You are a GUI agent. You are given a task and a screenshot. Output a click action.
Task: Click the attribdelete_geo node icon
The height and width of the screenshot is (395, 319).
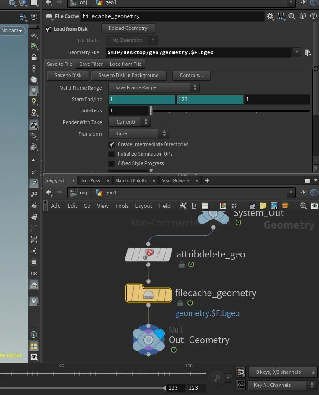(148, 254)
